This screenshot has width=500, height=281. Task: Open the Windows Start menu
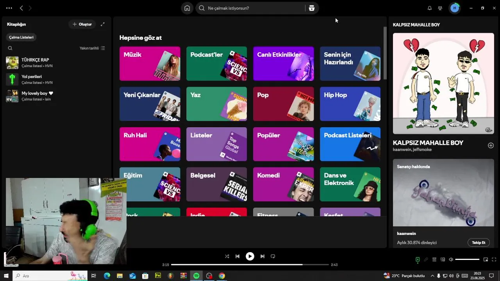6,276
